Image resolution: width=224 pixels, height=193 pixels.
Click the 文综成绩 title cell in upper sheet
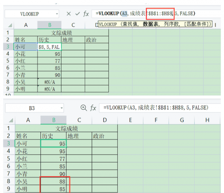61,33
